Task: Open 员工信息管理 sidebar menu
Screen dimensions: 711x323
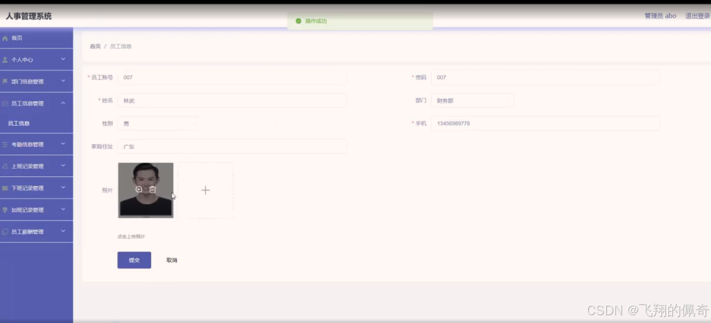Action: 36,104
